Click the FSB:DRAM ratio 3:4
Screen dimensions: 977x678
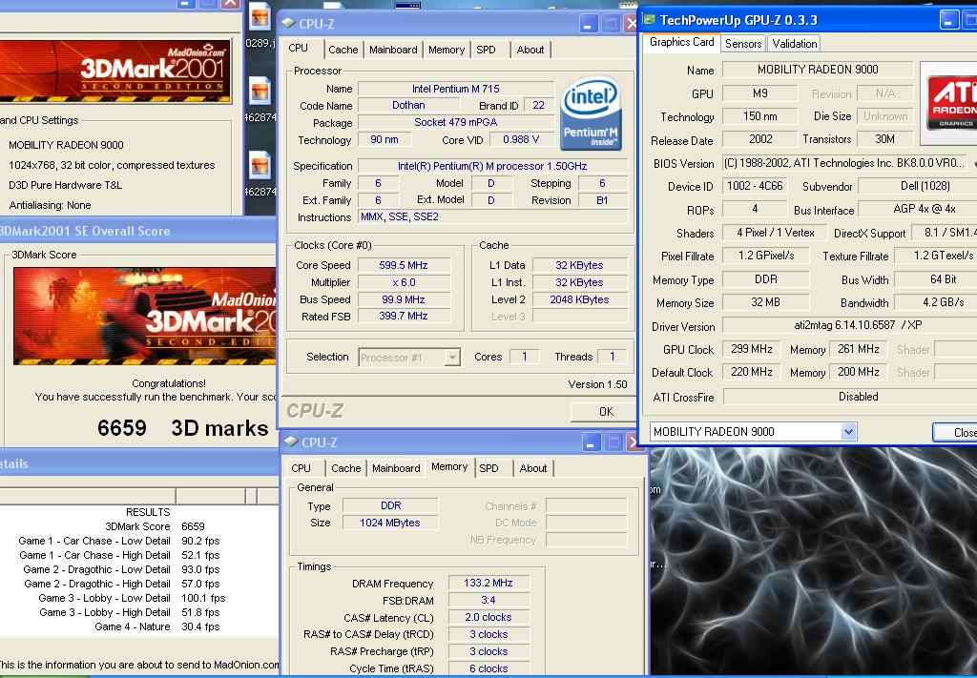point(488,600)
